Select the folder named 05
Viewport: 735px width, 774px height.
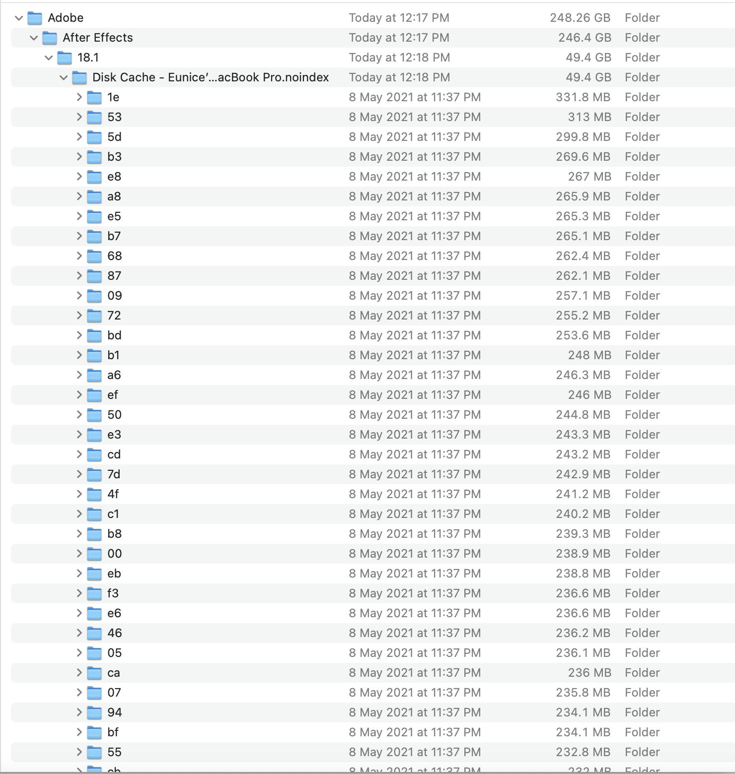pyautogui.click(x=115, y=653)
